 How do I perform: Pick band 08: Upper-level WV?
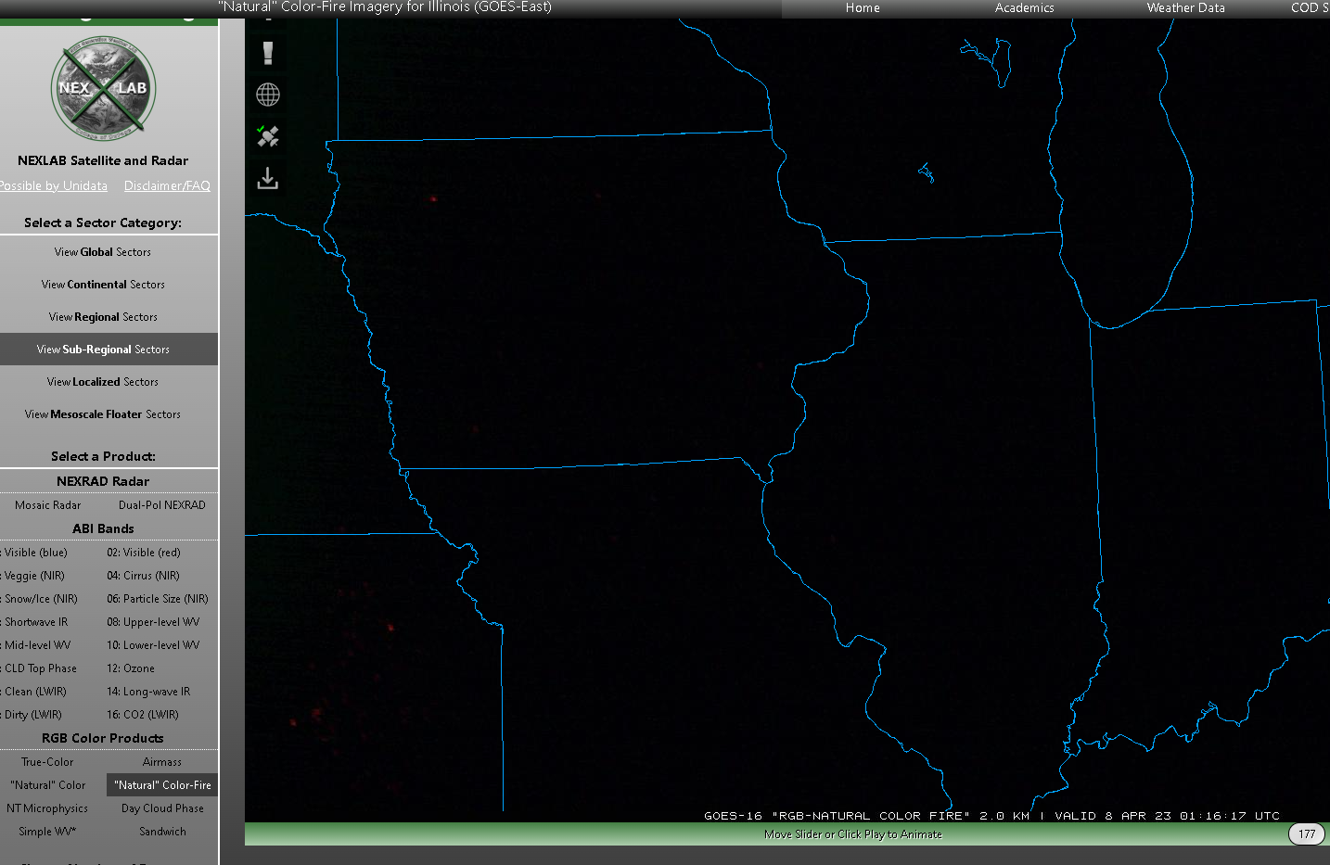[153, 622]
